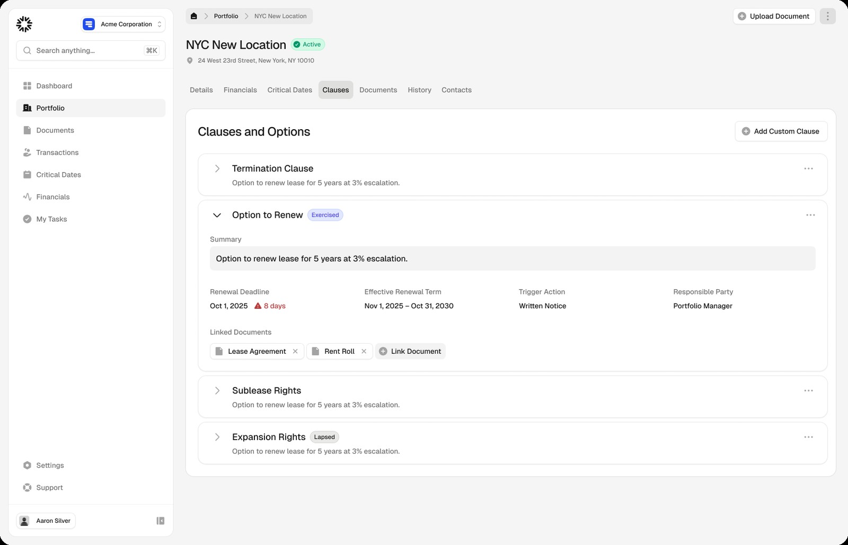The image size is (848, 545).
Task: Click the Written Notice trigger value
Action: point(543,306)
